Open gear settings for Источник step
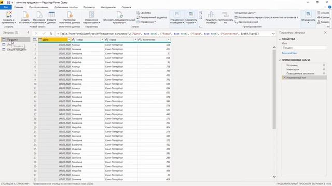 324,65
